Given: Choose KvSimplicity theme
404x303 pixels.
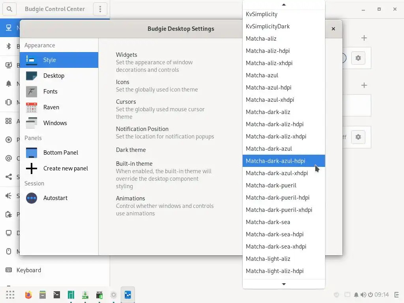Looking at the screenshot, I should (x=284, y=14).
